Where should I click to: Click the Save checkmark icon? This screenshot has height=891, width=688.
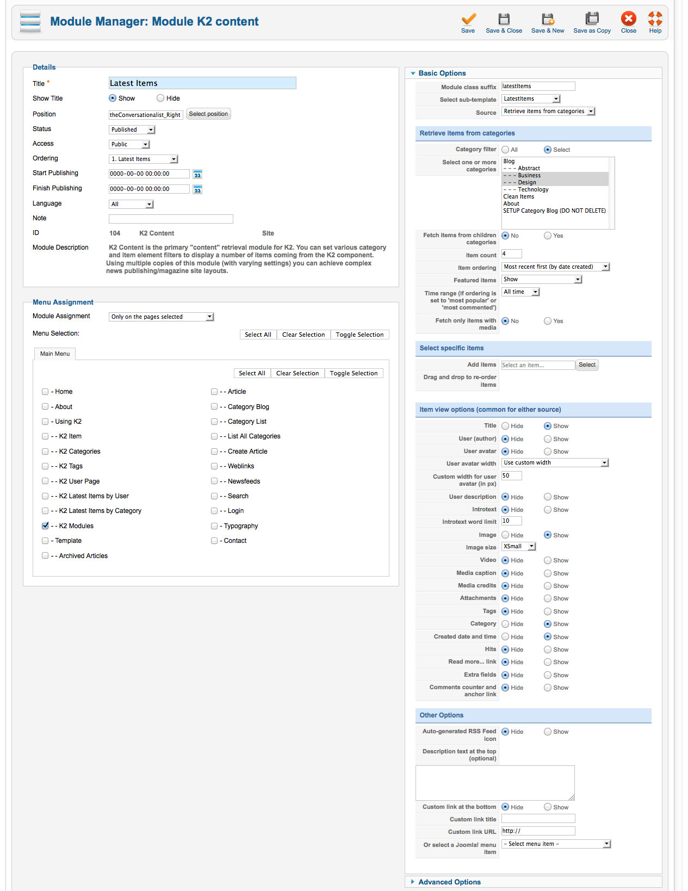pos(468,19)
